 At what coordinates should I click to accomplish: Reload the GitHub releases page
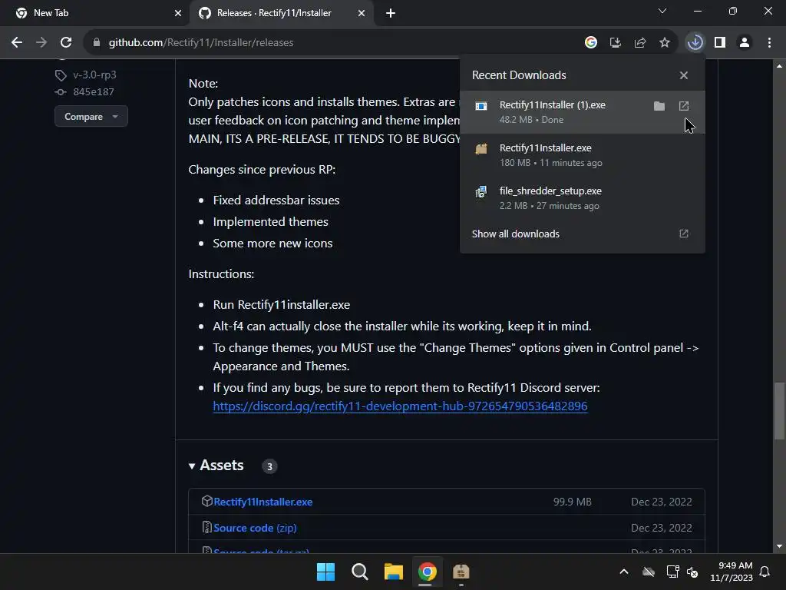pos(66,43)
